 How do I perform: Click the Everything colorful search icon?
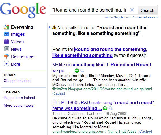6,27
